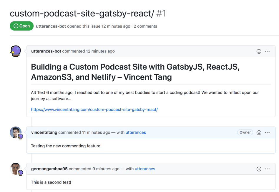The width and height of the screenshot is (279, 192).
Task: Click the green Open issue status badge
Action: pos(21,26)
